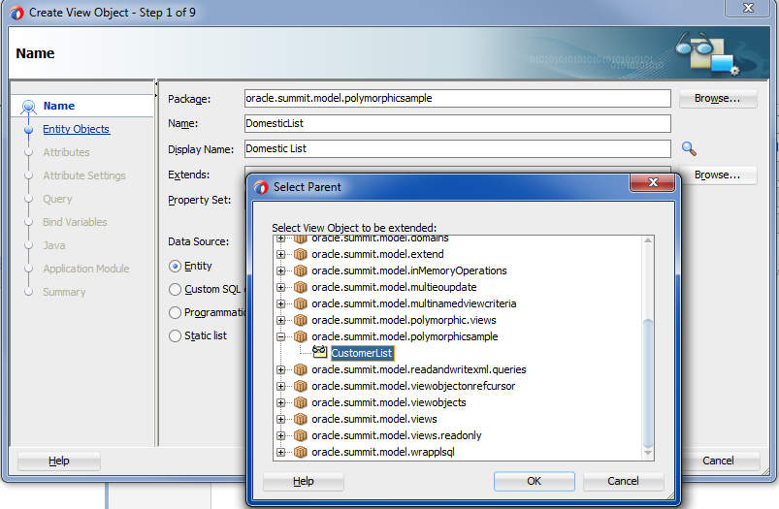Image resolution: width=779 pixels, height=509 pixels.
Task: Expand the oracle.summit.model.wrapplsql node
Action: [280, 452]
